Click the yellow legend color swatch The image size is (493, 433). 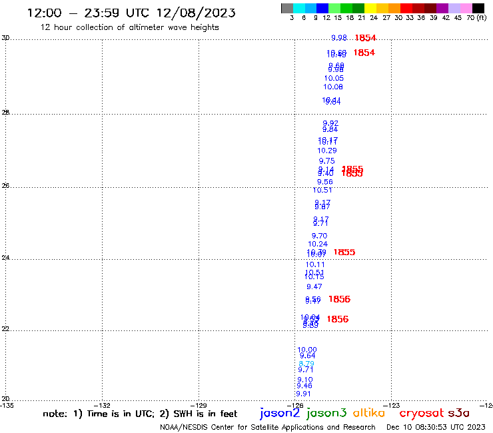click(370, 9)
